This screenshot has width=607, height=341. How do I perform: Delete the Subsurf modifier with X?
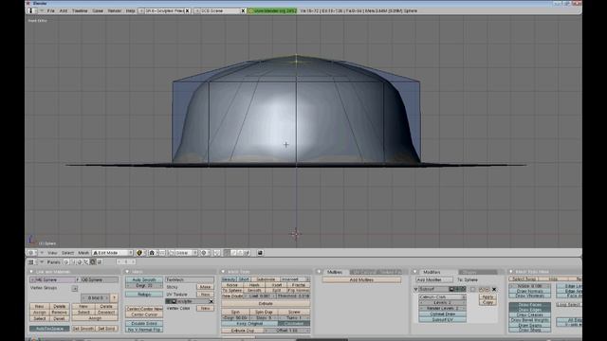pos(494,289)
